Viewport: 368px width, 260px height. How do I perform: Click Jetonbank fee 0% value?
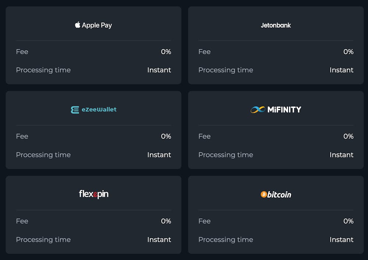[348, 52]
